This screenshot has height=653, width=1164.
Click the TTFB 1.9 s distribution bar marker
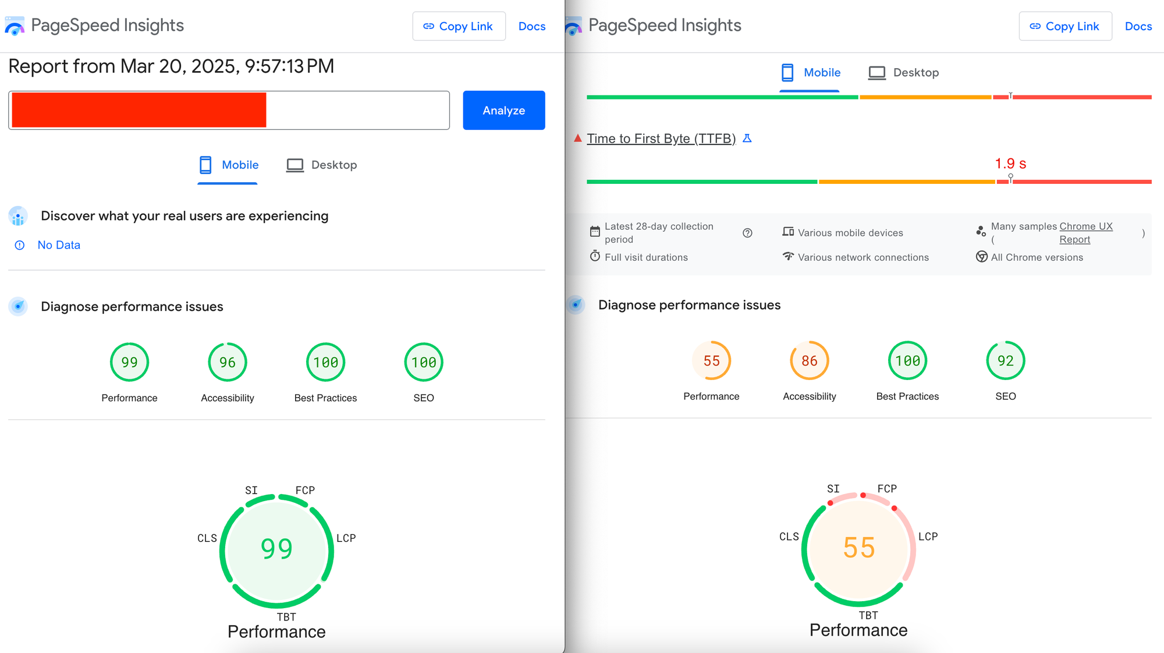pyautogui.click(x=1010, y=178)
